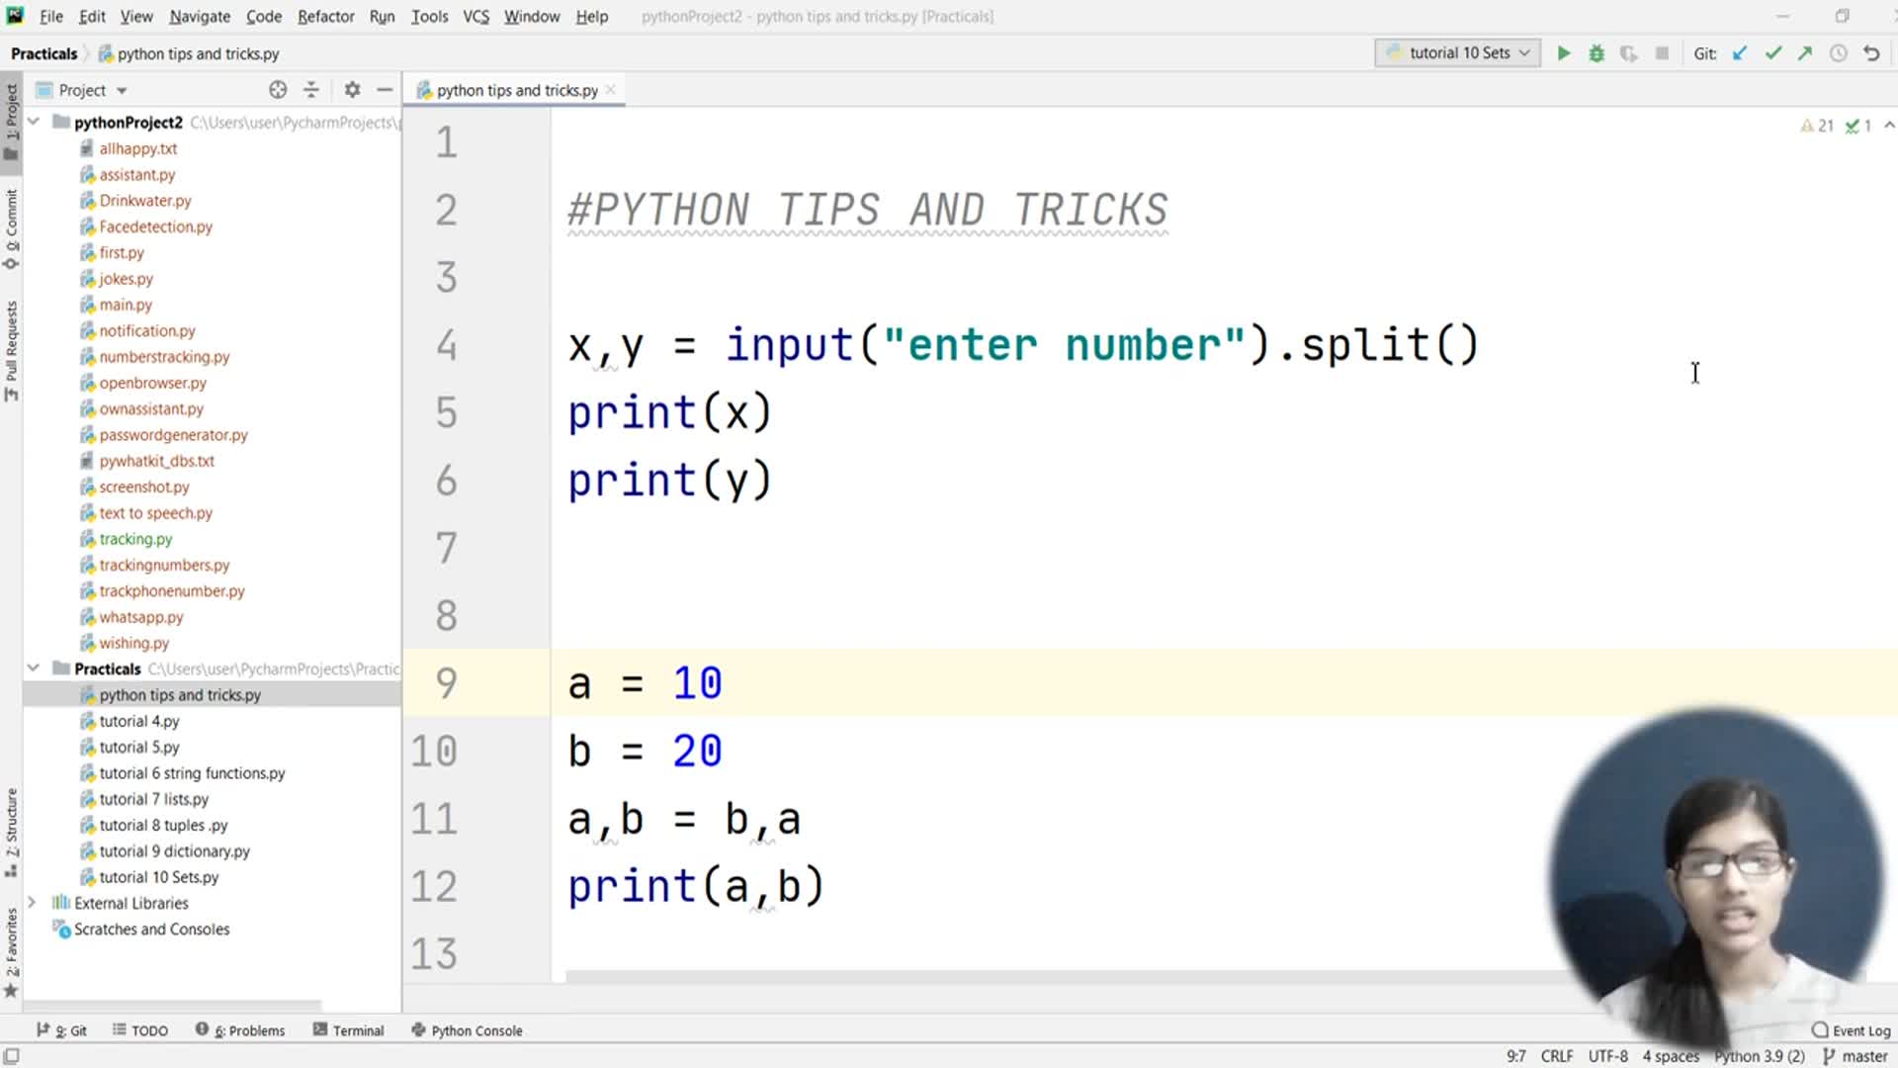Open the Refactor menu
The width and height of the screenshot is (1898, 1068).
[325, 17]
